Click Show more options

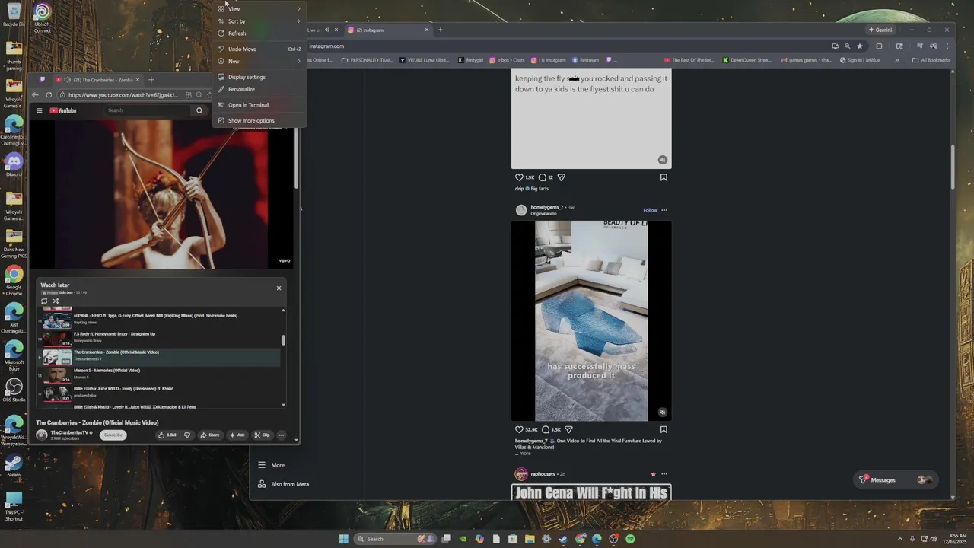259,120
